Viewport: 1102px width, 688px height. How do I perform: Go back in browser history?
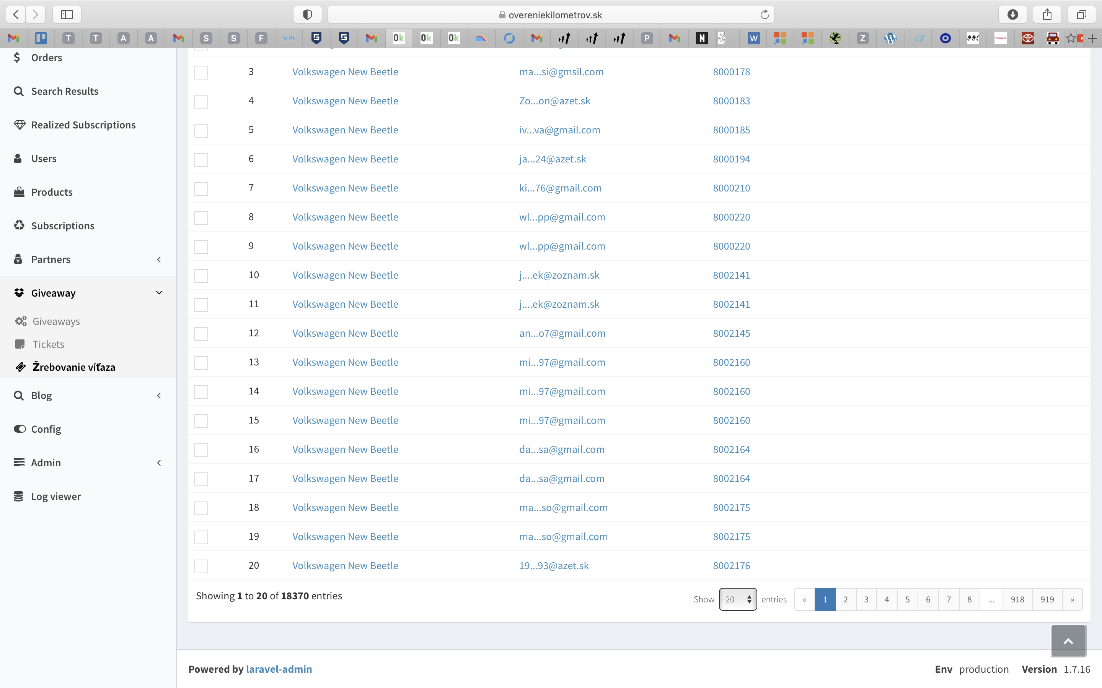pos(15,15)
